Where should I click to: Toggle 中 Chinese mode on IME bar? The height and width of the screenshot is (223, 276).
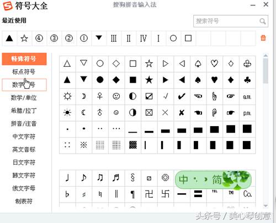183,180
